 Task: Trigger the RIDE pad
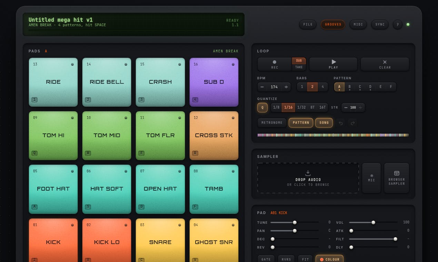[53, 82]
